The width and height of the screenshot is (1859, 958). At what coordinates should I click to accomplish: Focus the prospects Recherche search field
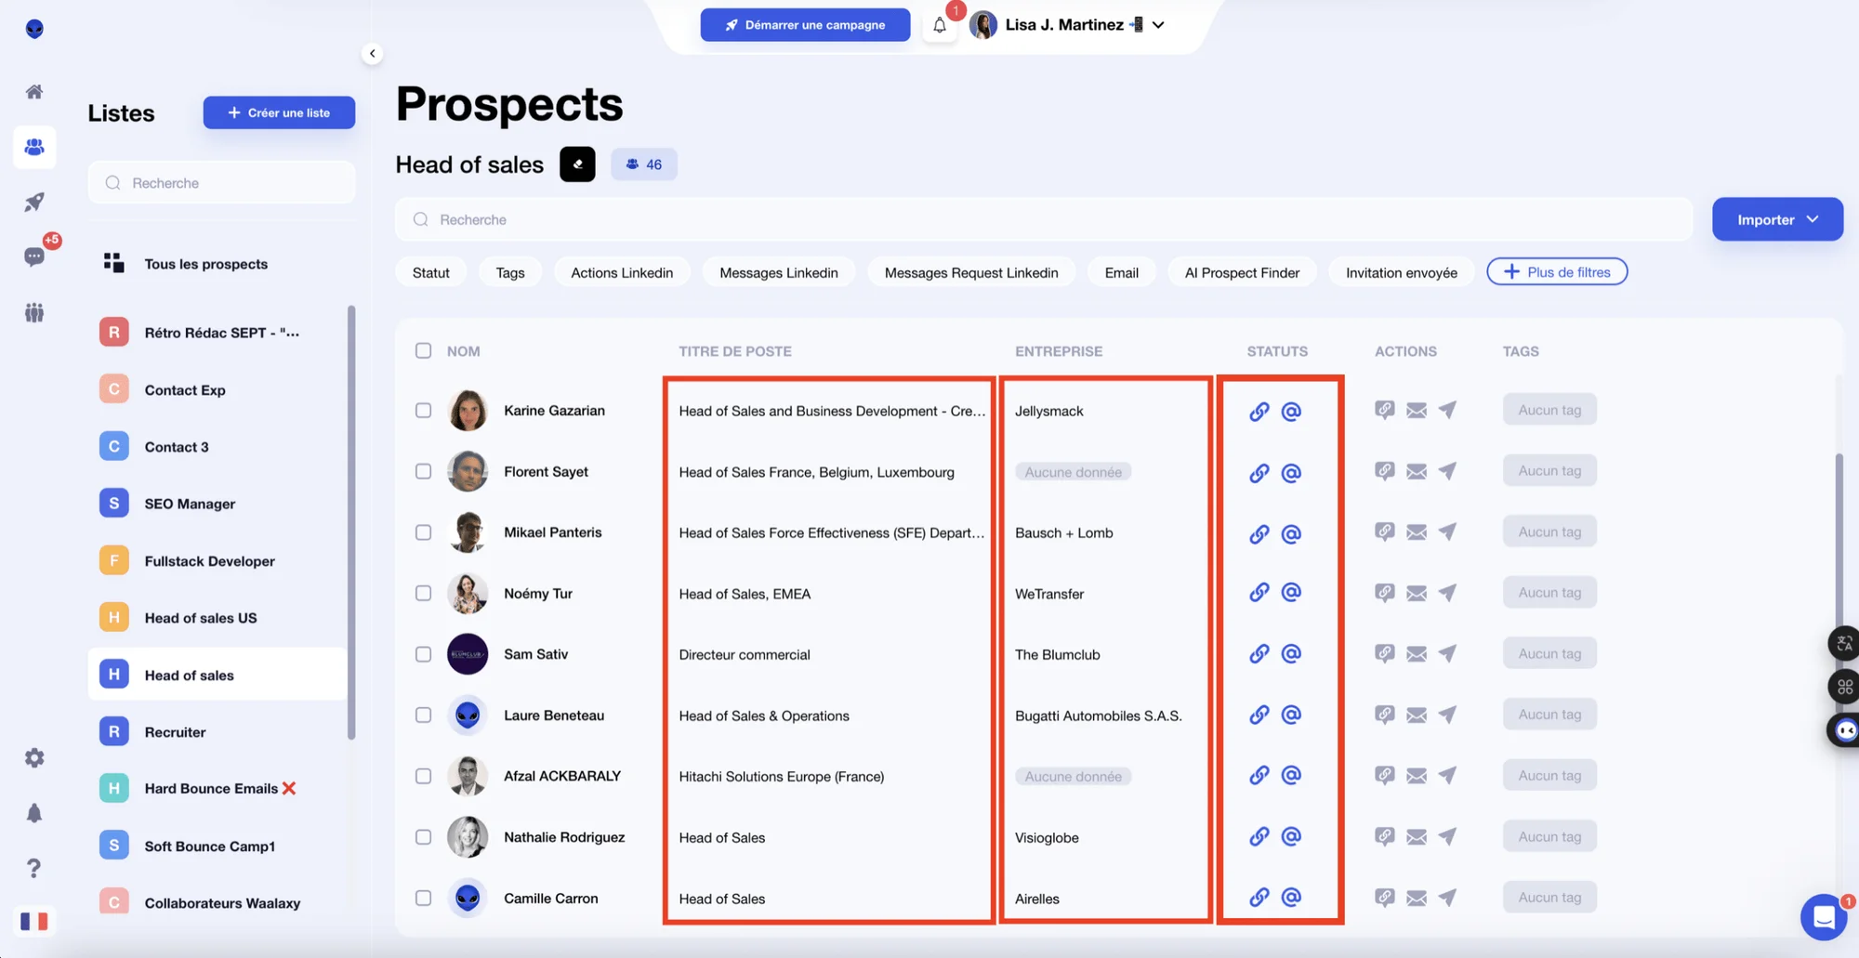pos(1044,219)
